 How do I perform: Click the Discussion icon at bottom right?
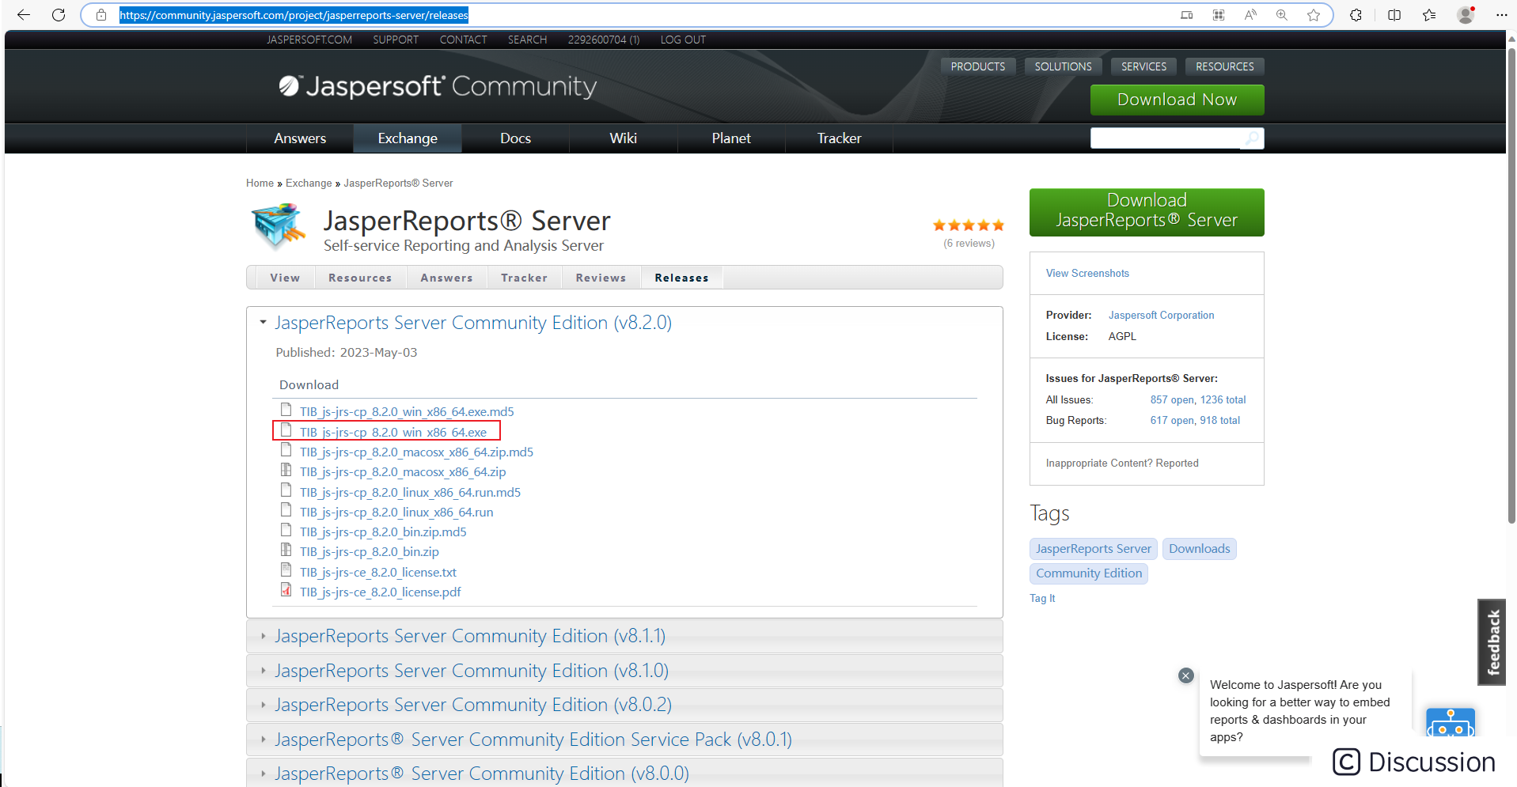pos(1345,762)
